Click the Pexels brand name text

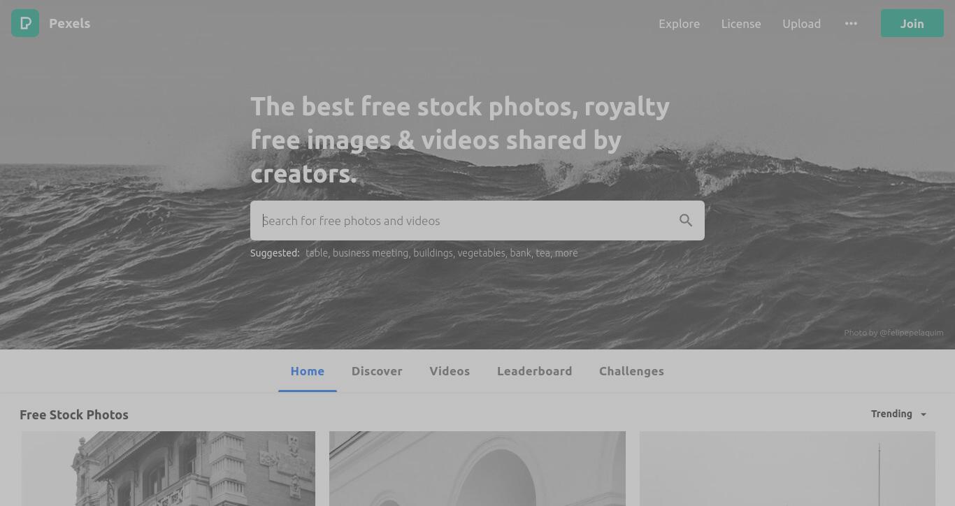pyautogui.click(x=69, y=23)
